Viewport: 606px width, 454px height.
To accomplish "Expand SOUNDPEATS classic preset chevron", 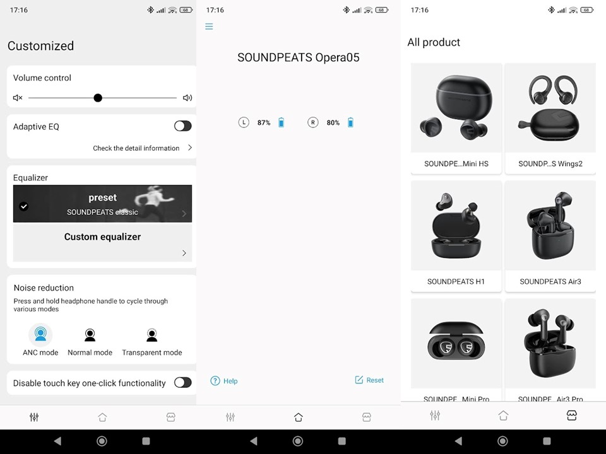I will 184,214.
